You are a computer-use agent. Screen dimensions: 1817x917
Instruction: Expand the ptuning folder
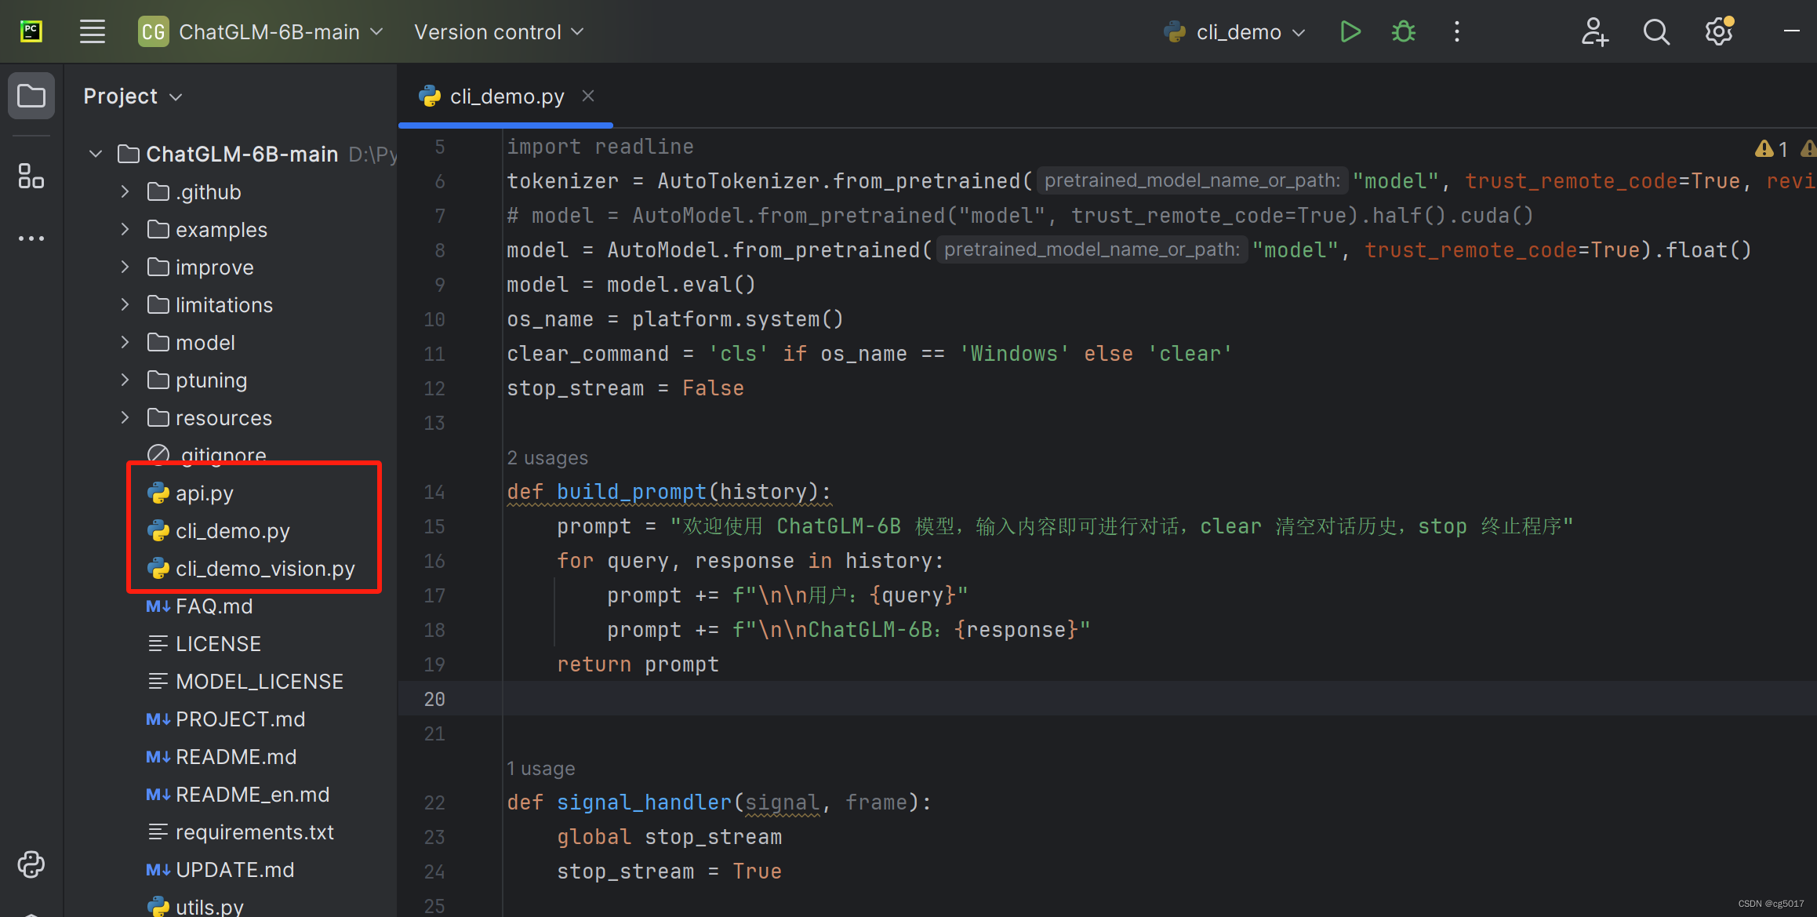pyautogui.click(x=125, y=380)
